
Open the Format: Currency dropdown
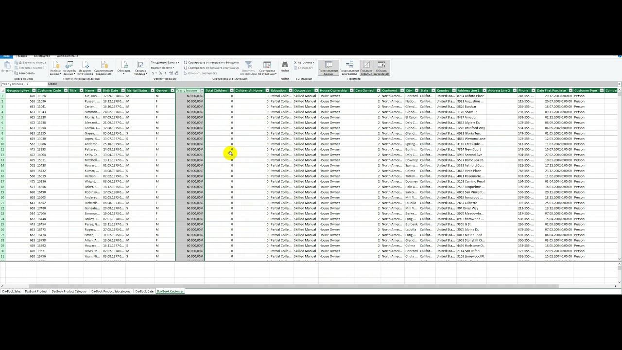(162, 68)
